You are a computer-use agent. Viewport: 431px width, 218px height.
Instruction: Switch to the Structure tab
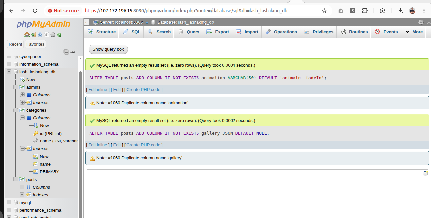pyautogui.click(x=102, y=32)
